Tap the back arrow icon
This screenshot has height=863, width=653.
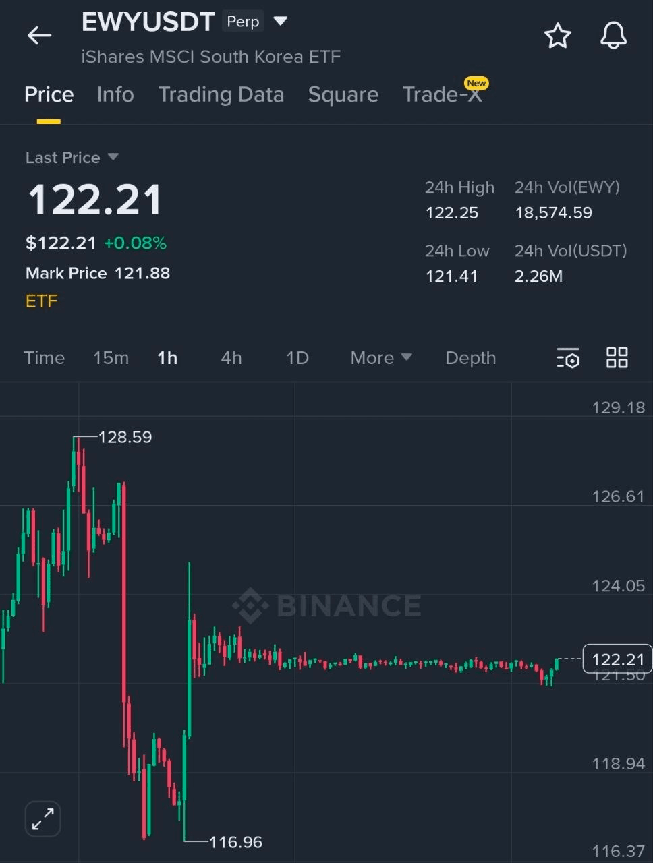point(39,36)
